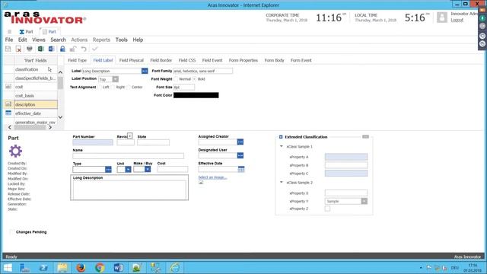Open the Label ellipsis picker button
The image size is (487, 274).
[x=145, y=71]
